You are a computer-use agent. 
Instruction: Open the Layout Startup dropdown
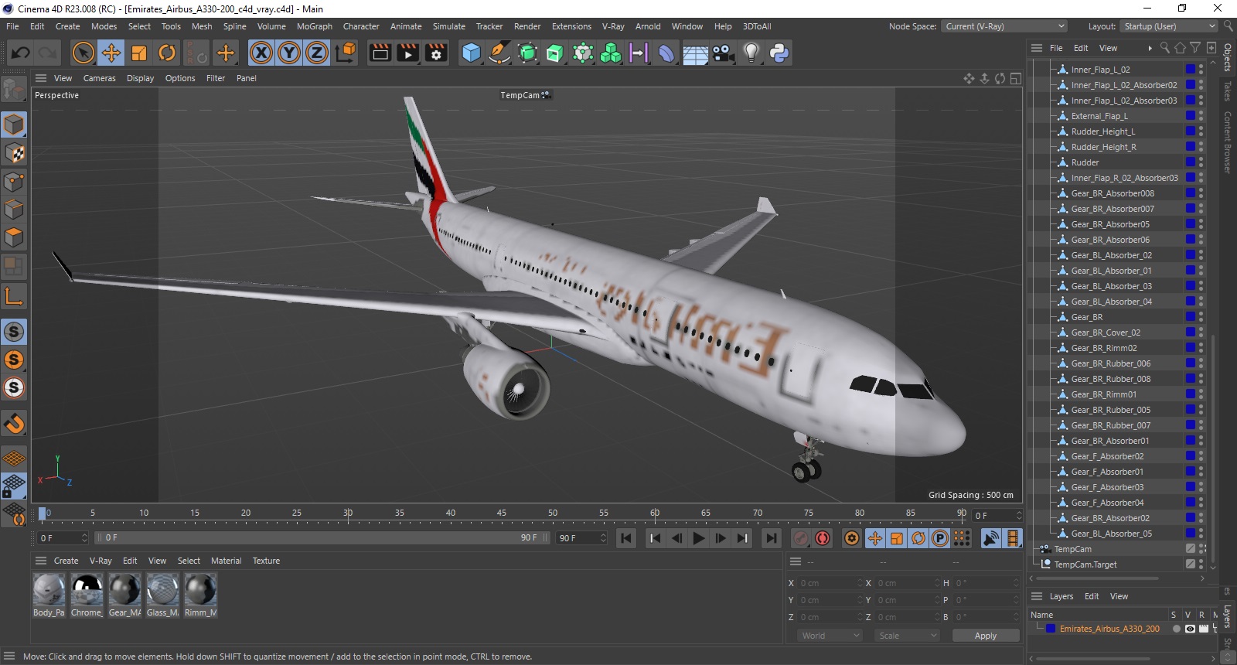1169,26
